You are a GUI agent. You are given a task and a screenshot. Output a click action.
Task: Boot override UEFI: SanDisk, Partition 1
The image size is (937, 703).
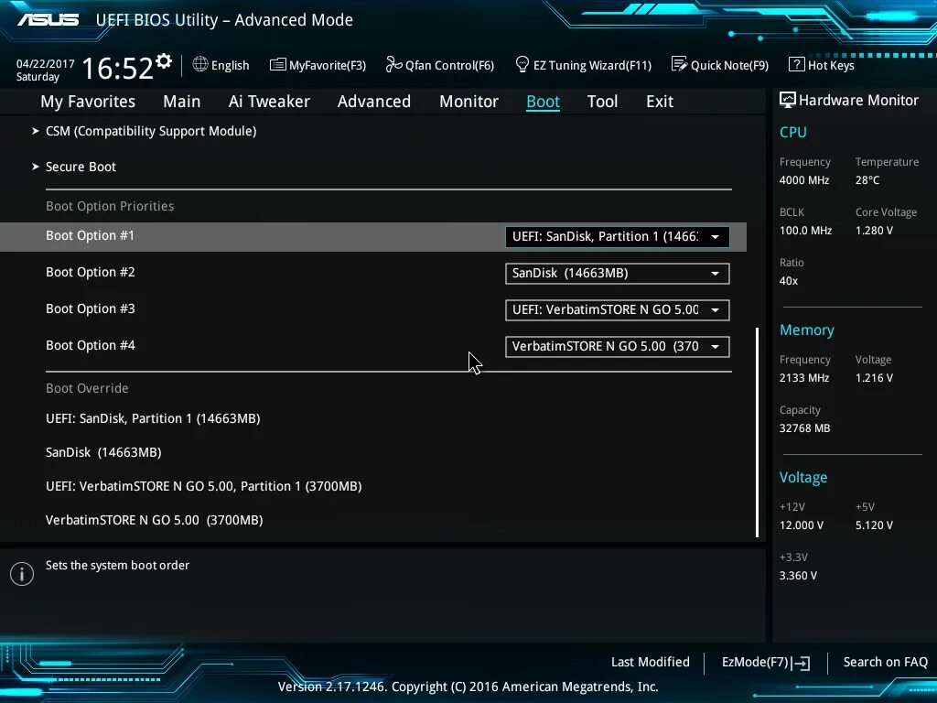153,418
